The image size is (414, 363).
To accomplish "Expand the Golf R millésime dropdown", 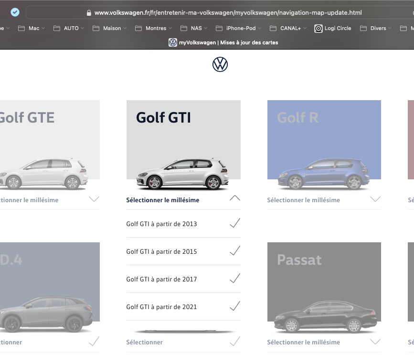I will point(324,200).
